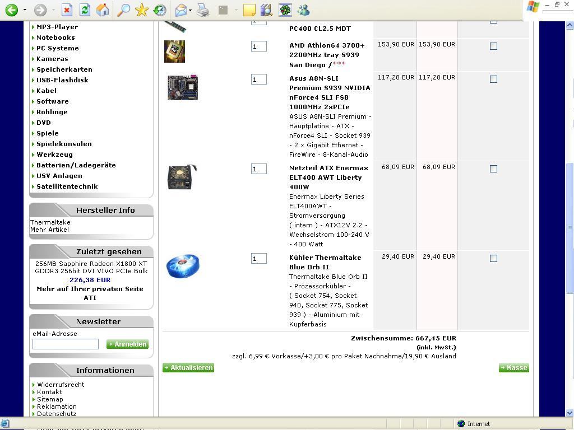Viewport: 574px width, 430px height.
Task: Open Messenger with the two-people icon
Action: pos(303,10)
